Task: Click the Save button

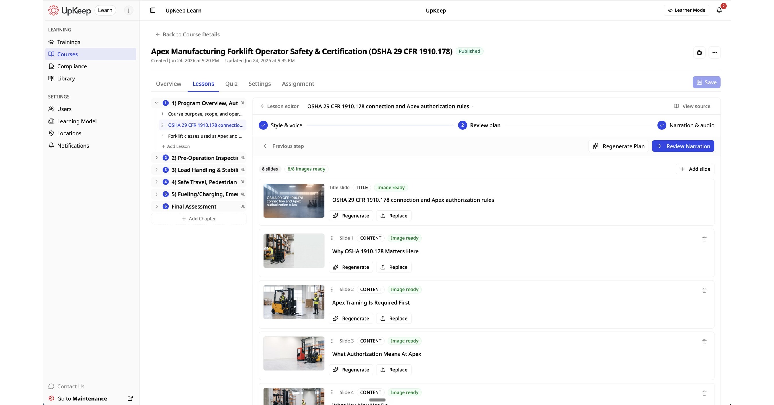Action: [x=706, y=82]
